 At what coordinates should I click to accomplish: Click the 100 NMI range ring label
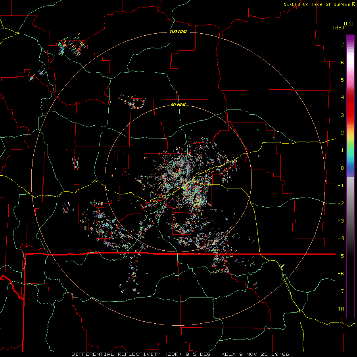tap(178, 31)
